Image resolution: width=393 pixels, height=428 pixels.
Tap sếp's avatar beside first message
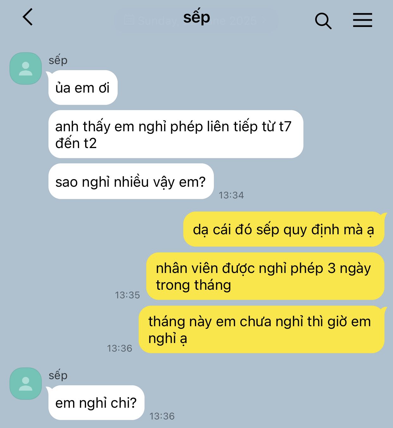click(x=26, y=68)
